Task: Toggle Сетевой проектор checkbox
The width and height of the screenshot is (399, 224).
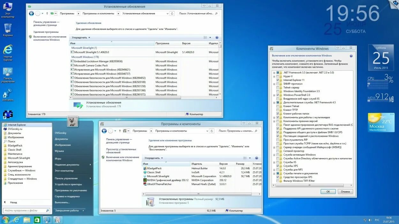Action: pos(278,151)
